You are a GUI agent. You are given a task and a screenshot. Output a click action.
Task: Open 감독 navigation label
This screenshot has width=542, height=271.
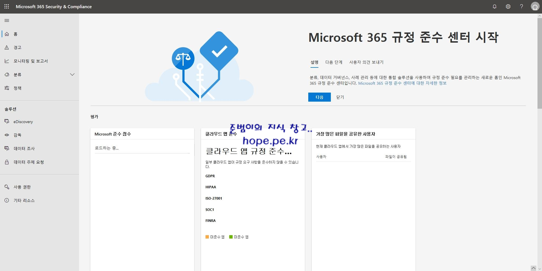coord(18,135)
